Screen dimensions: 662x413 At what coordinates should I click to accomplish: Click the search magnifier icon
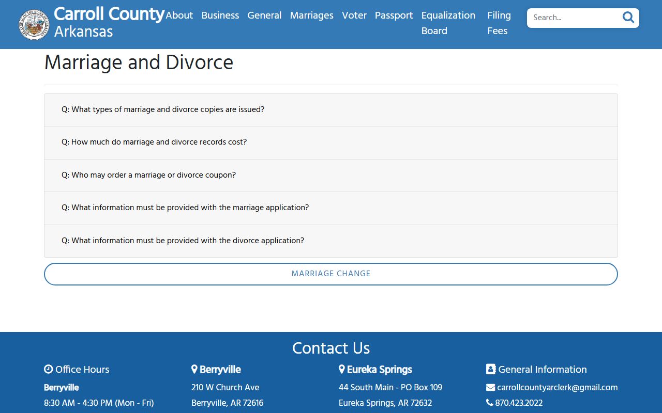pyautogui.click(x=628, y=18)
